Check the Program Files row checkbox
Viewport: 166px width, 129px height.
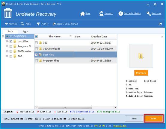pyautogui.click(x=36, y=60)
